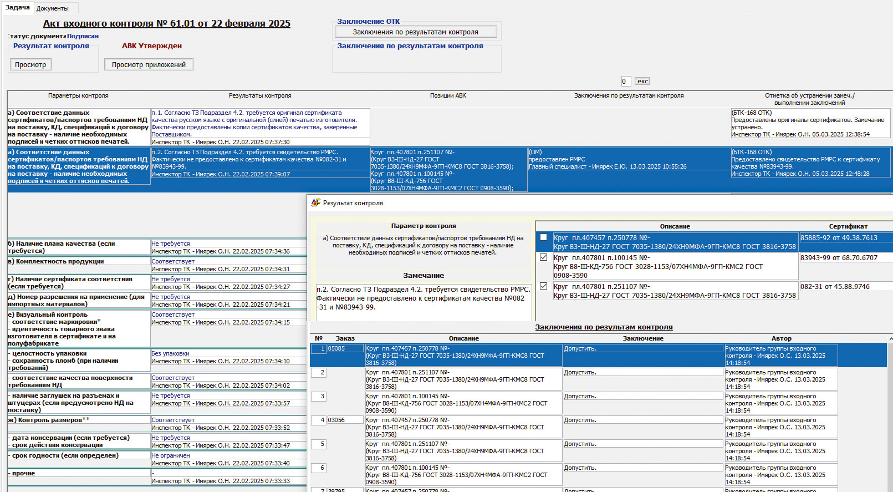The height and width of the screenshot is (492, 893).
Task: Click the Результат контроля window title icon
Action: [x=316, y=203]
